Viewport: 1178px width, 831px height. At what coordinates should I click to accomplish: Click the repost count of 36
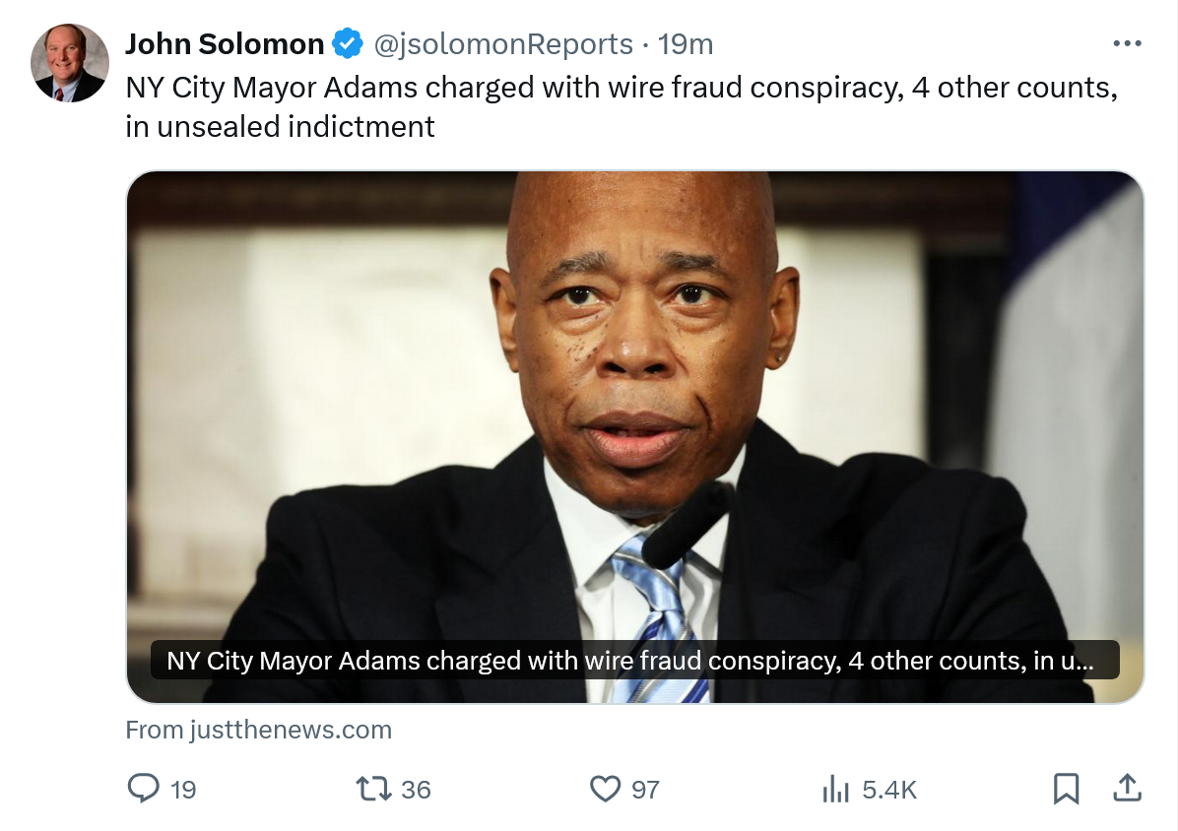tap(417, 789)
